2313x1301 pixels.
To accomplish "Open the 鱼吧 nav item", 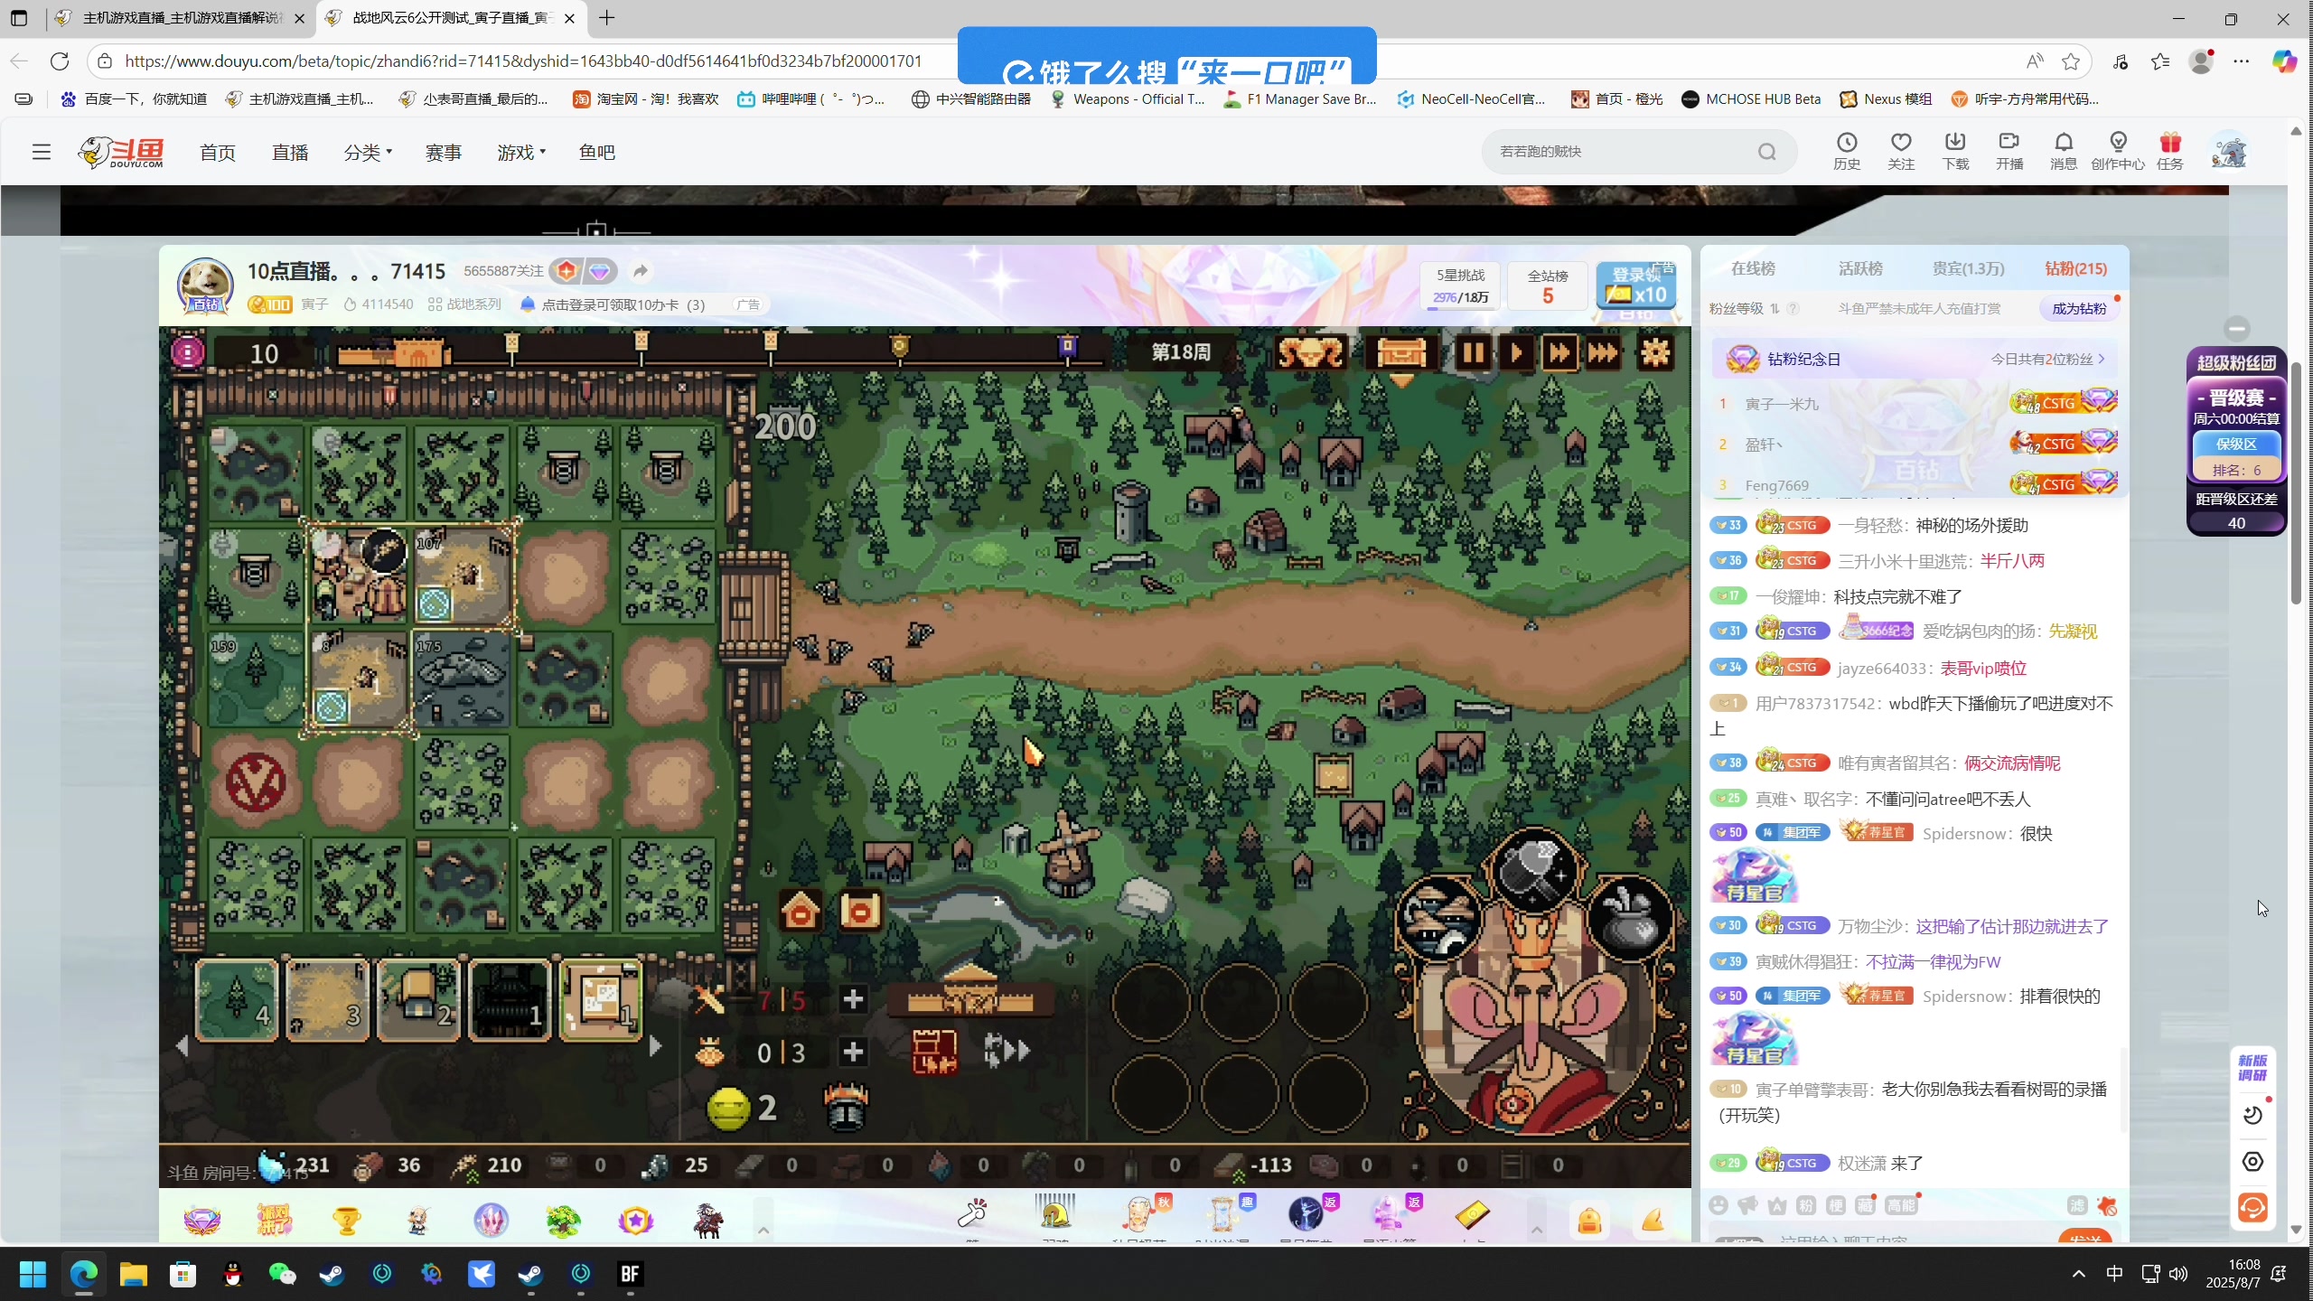I will pos(597,153).
